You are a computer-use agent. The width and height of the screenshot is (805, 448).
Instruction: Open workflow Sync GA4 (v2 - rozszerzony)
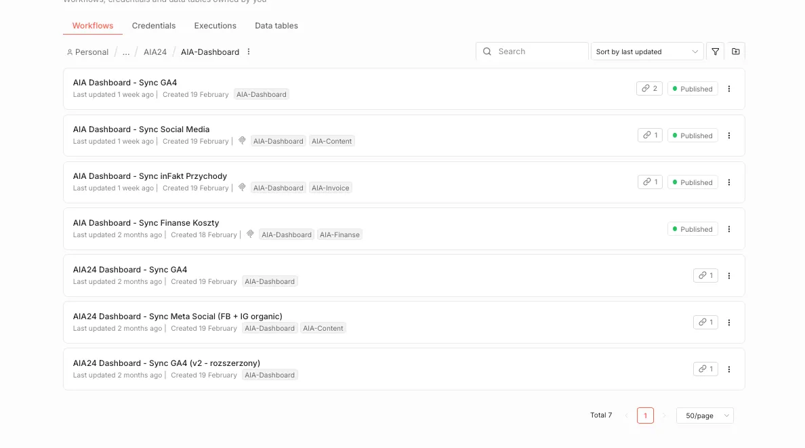166,363
